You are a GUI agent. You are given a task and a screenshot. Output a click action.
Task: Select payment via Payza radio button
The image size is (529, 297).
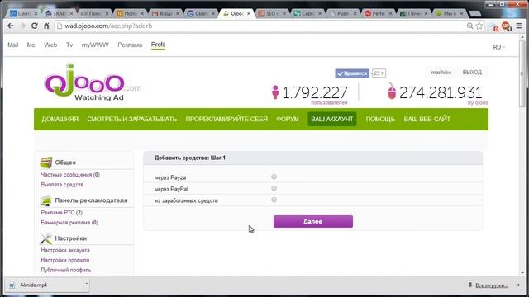click(x=274, y=177)
